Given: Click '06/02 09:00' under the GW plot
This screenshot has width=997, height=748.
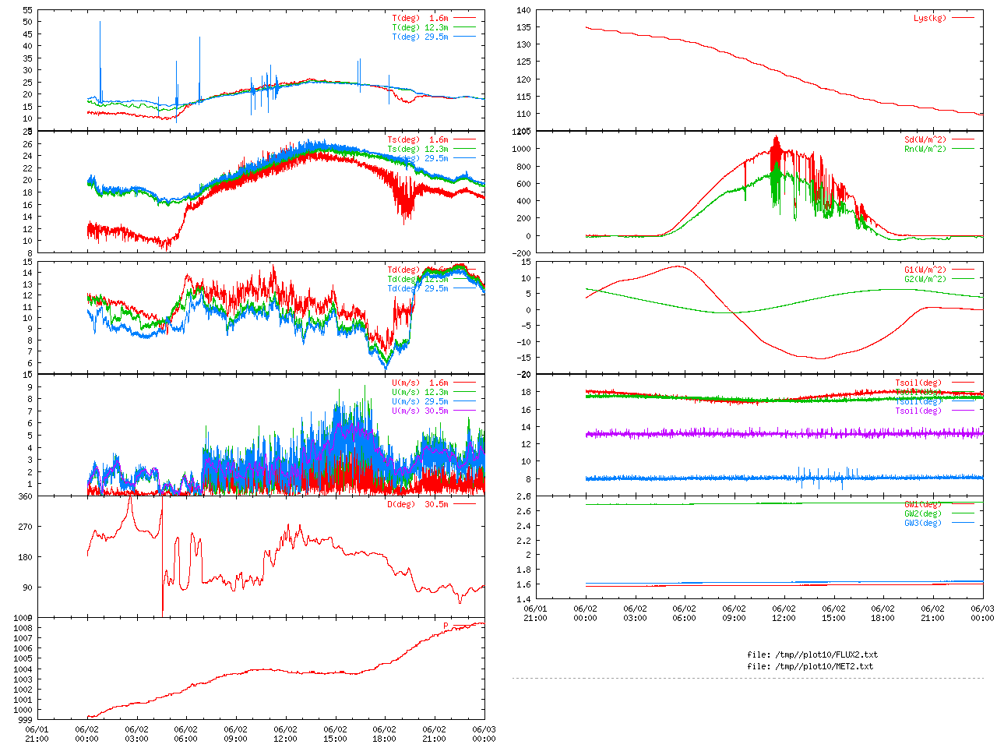Looking at the screenshot, I should coord(735,613).
